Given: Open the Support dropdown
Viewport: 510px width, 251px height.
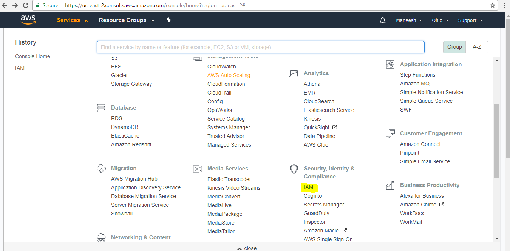Looking at the screenshot, I should 470,20.
